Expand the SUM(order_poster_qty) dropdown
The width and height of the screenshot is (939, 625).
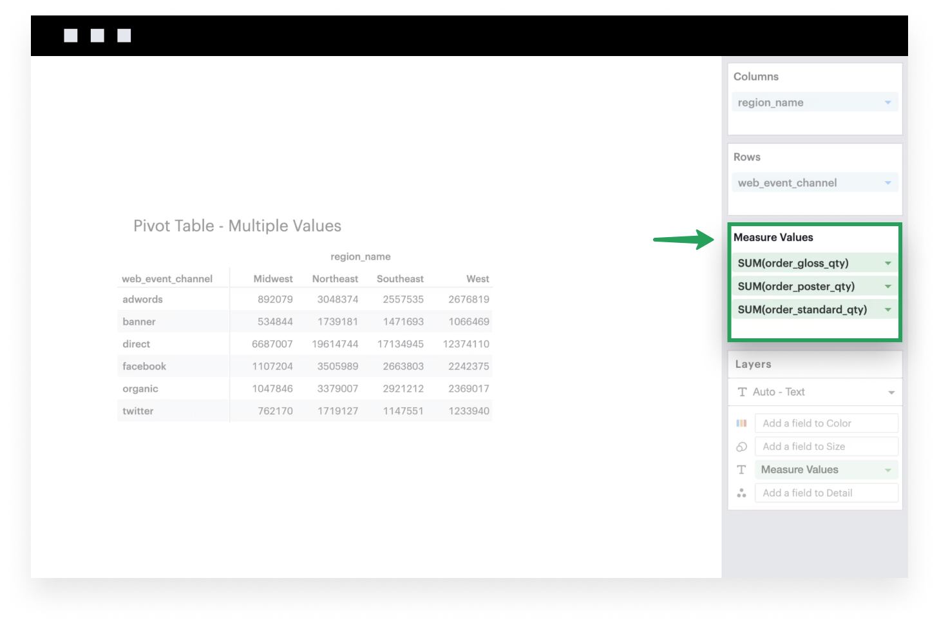887,285
